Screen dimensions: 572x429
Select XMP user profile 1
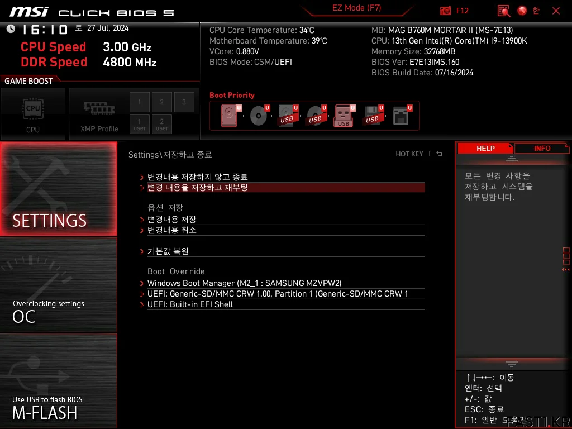click(139, 124)
